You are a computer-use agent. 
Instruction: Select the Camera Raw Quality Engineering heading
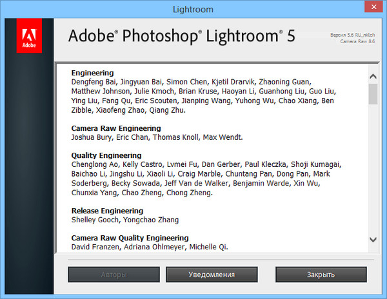pos(130,238)
